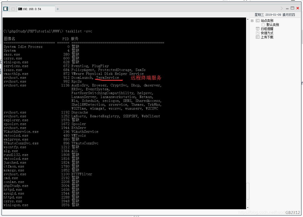Click the 服务 column header
Viewport: 303px width, 217px height.
point(75,39)
